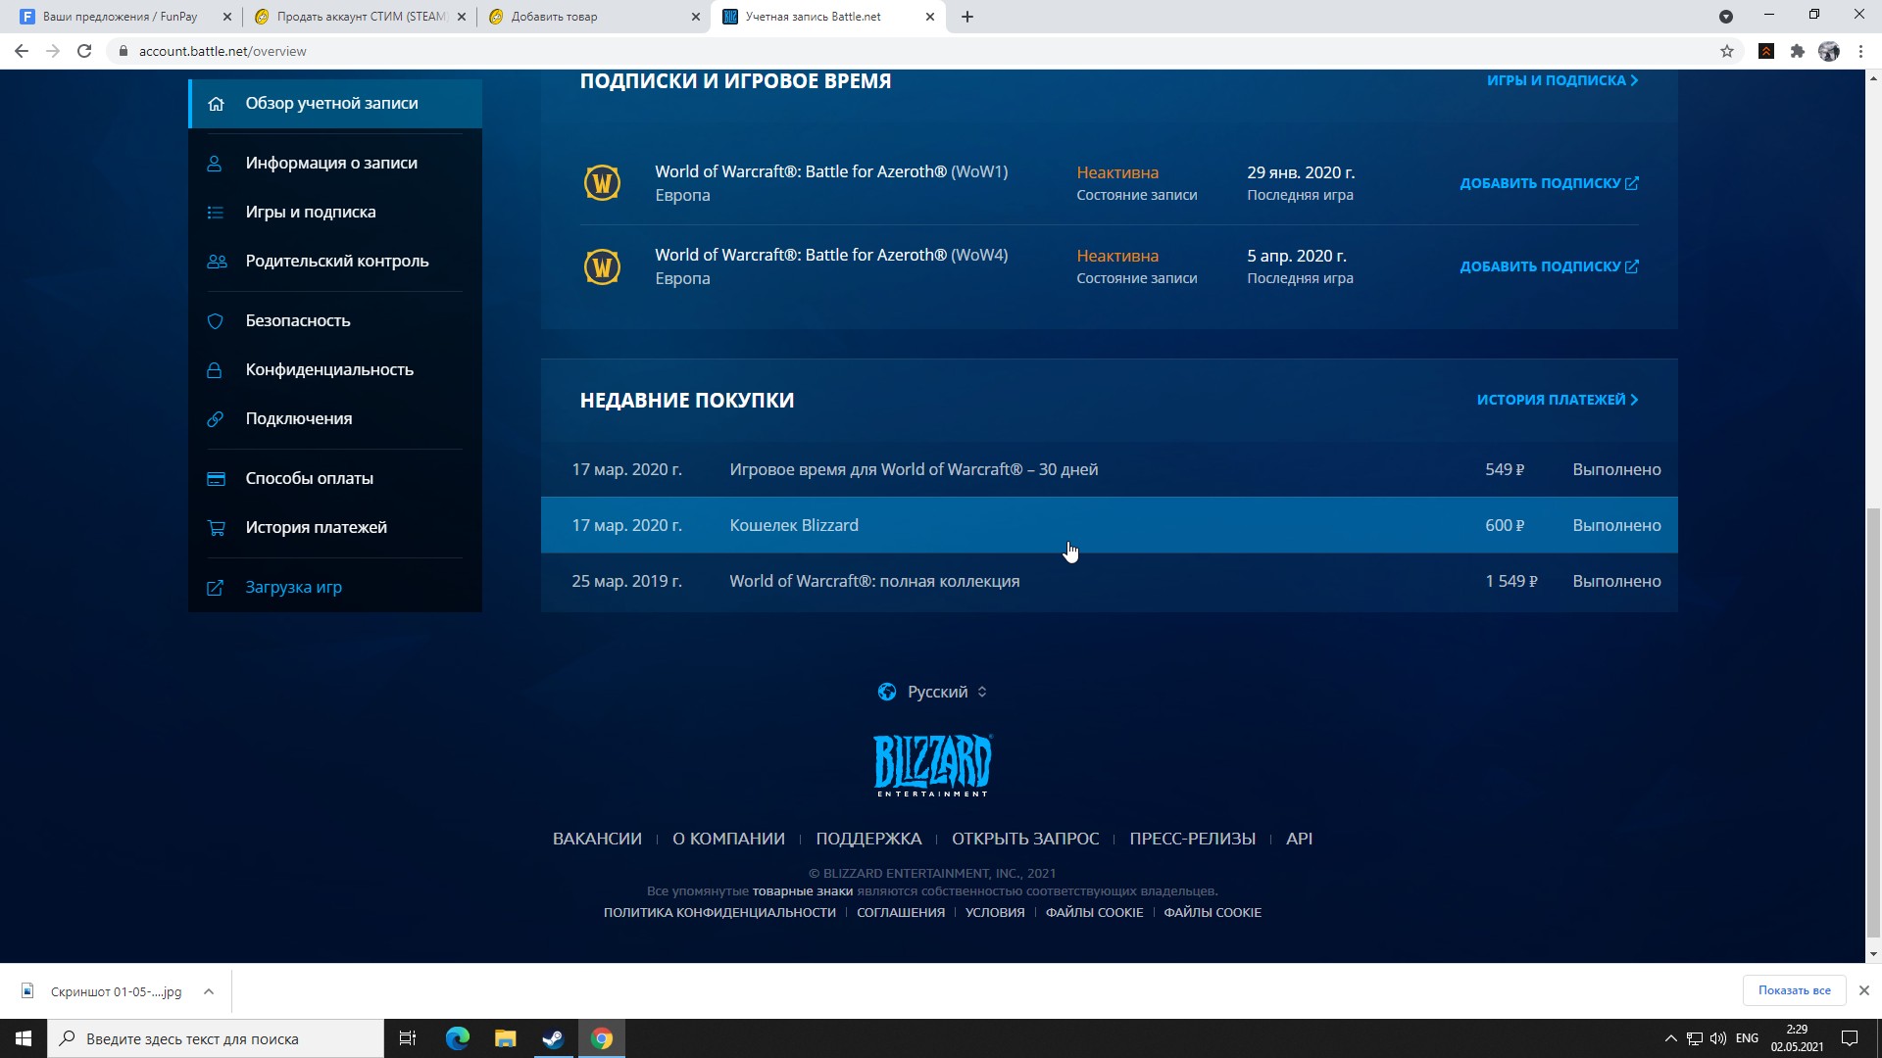
Task: Open ПОЛИТИКА КОНФИДЕНЦИАЛЬНОСТИ footer link
Action: coord(719,912)
